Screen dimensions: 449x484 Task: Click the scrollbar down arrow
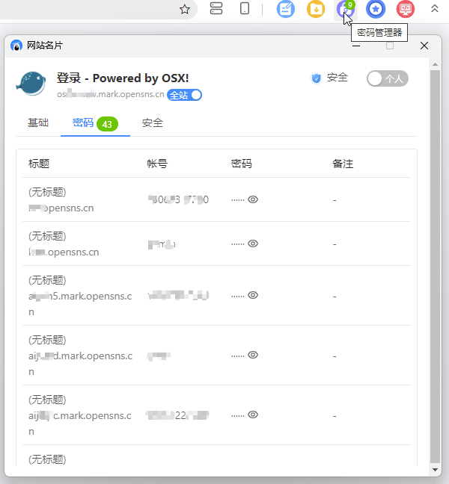click(435, 470)
